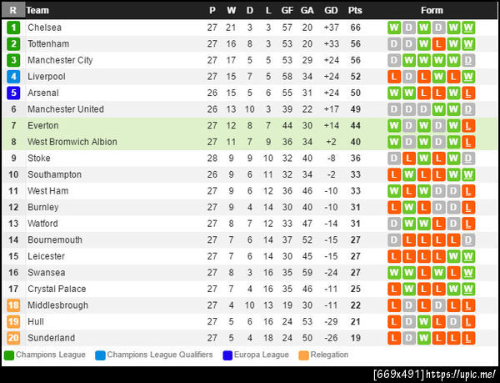The height and width of the screenshot is (383, 500).
Task: Click Sunderland's orange rank 20 badge
Action: pos(13,338)
